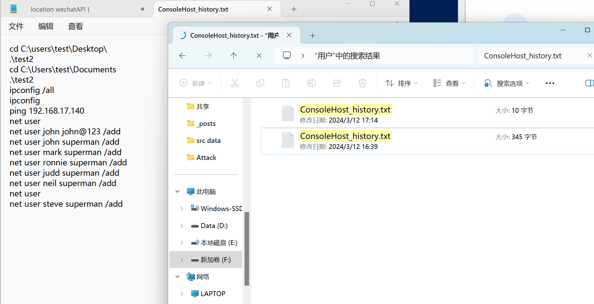Screen dimensions: 594x304
Task: Click the Explorer search box text
Action: [x=523, y=56]
